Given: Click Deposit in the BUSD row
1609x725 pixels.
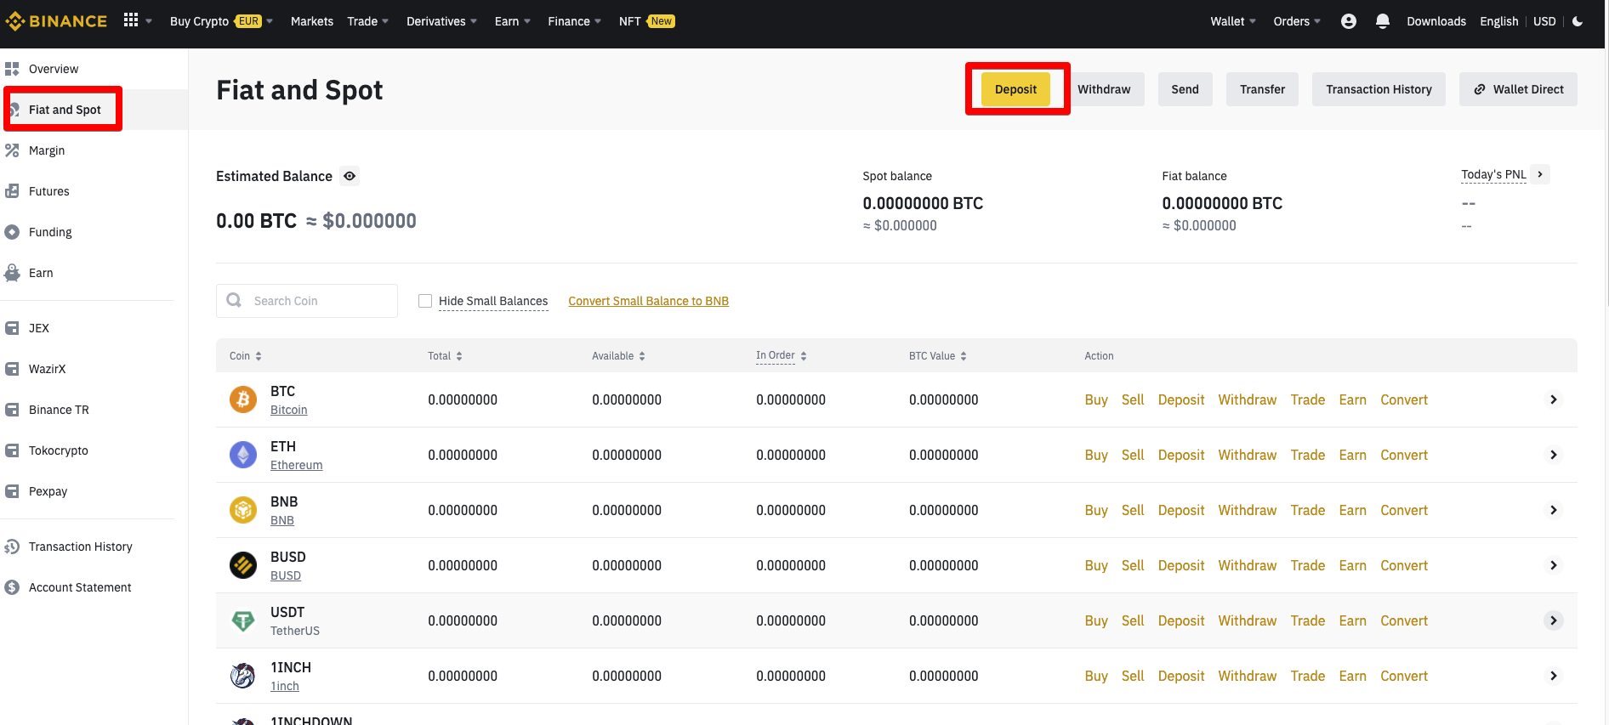Looking at the screenshot, I should pyautogui.click(x=1181, y=565).
